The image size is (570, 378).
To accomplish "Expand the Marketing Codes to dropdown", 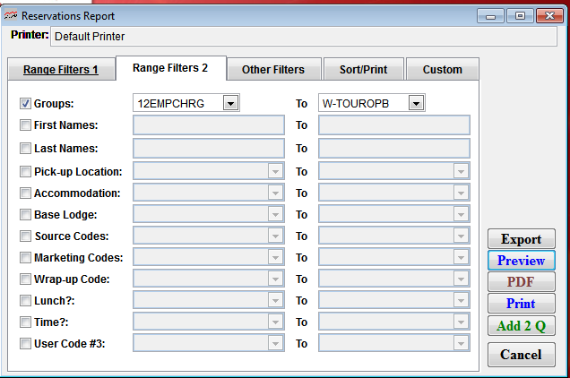I will pyautogui.click(x=461, y=257).
